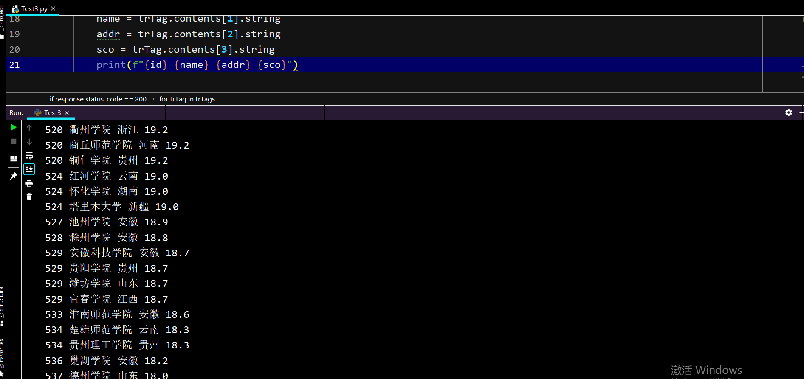Click the down arrow to go down the stack trace
804x379 pixels.
click(29, 141)
